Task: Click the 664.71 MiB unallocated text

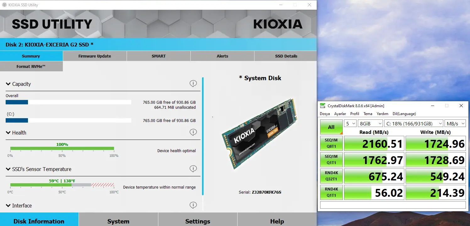Action: 175,107
